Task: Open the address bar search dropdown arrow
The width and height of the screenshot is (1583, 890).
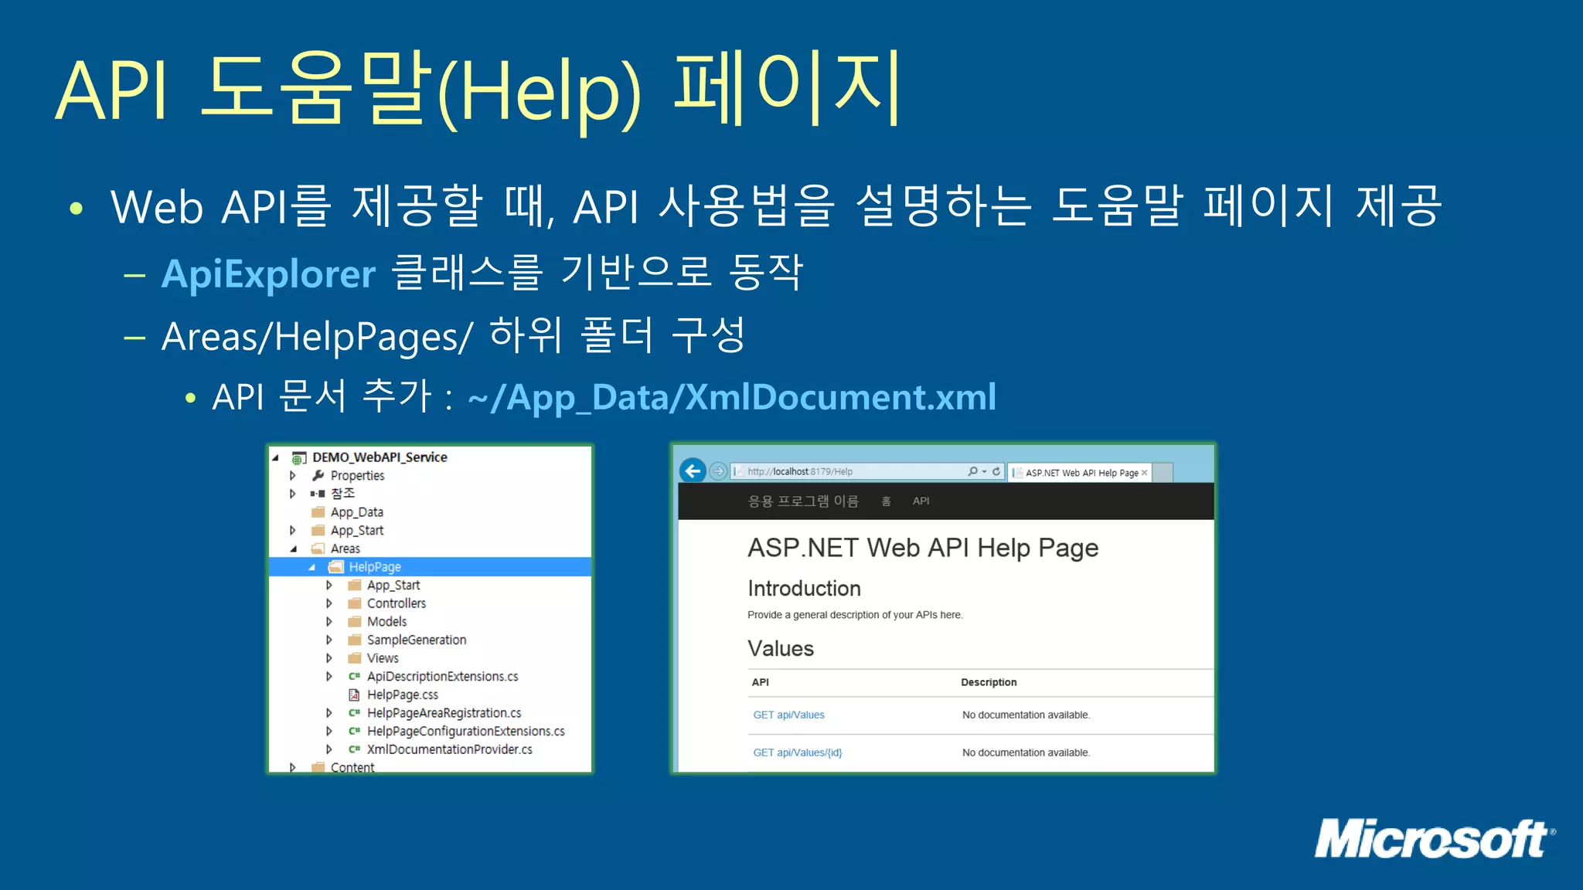Action: click(984, 472)
